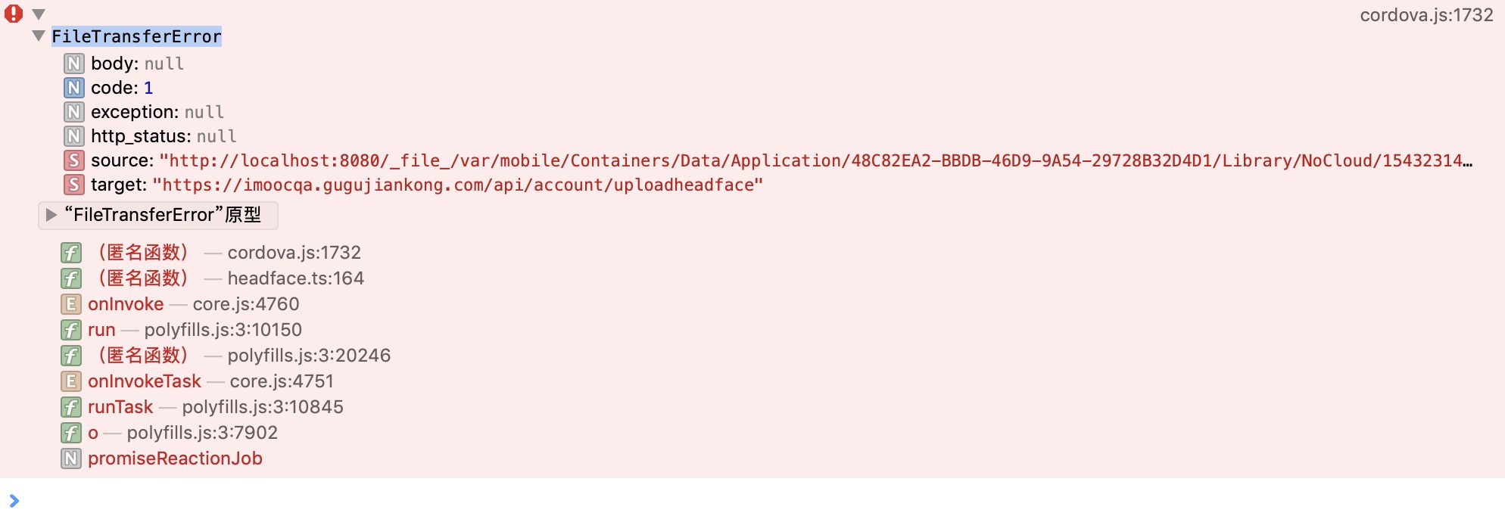Image resolution: width=1505 pixels, height=513 pixels.
Task: Open polyfills.js:3:10845 runTask location
Action: click(263, 407)
